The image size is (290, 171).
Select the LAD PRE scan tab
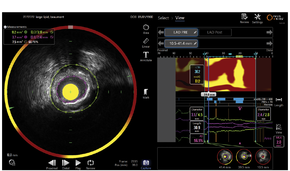pos(181,32)
